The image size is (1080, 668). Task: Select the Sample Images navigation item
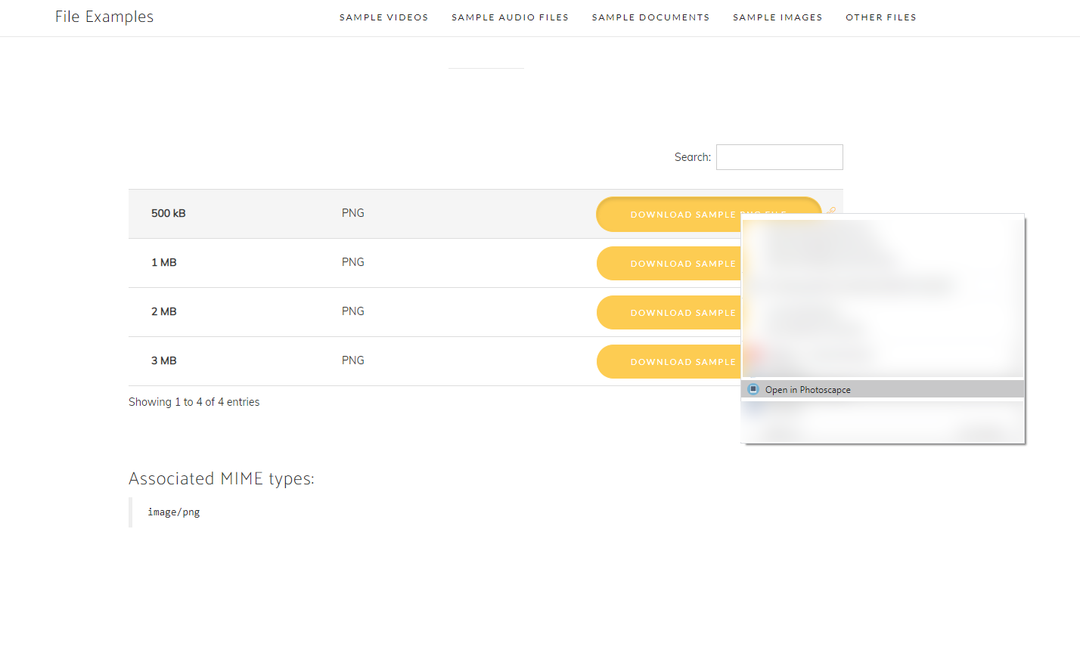point(777,17)
